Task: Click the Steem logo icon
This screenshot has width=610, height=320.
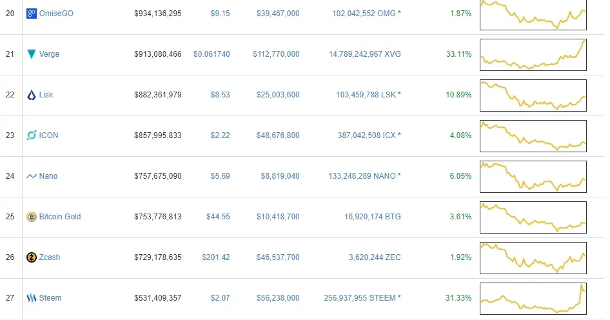Action: 31,298
